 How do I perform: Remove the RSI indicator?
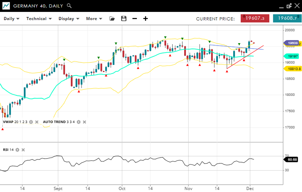point(23,150)
